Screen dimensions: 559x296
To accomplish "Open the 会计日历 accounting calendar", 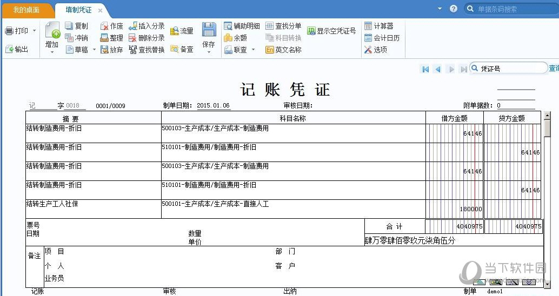I will [382, 38].
